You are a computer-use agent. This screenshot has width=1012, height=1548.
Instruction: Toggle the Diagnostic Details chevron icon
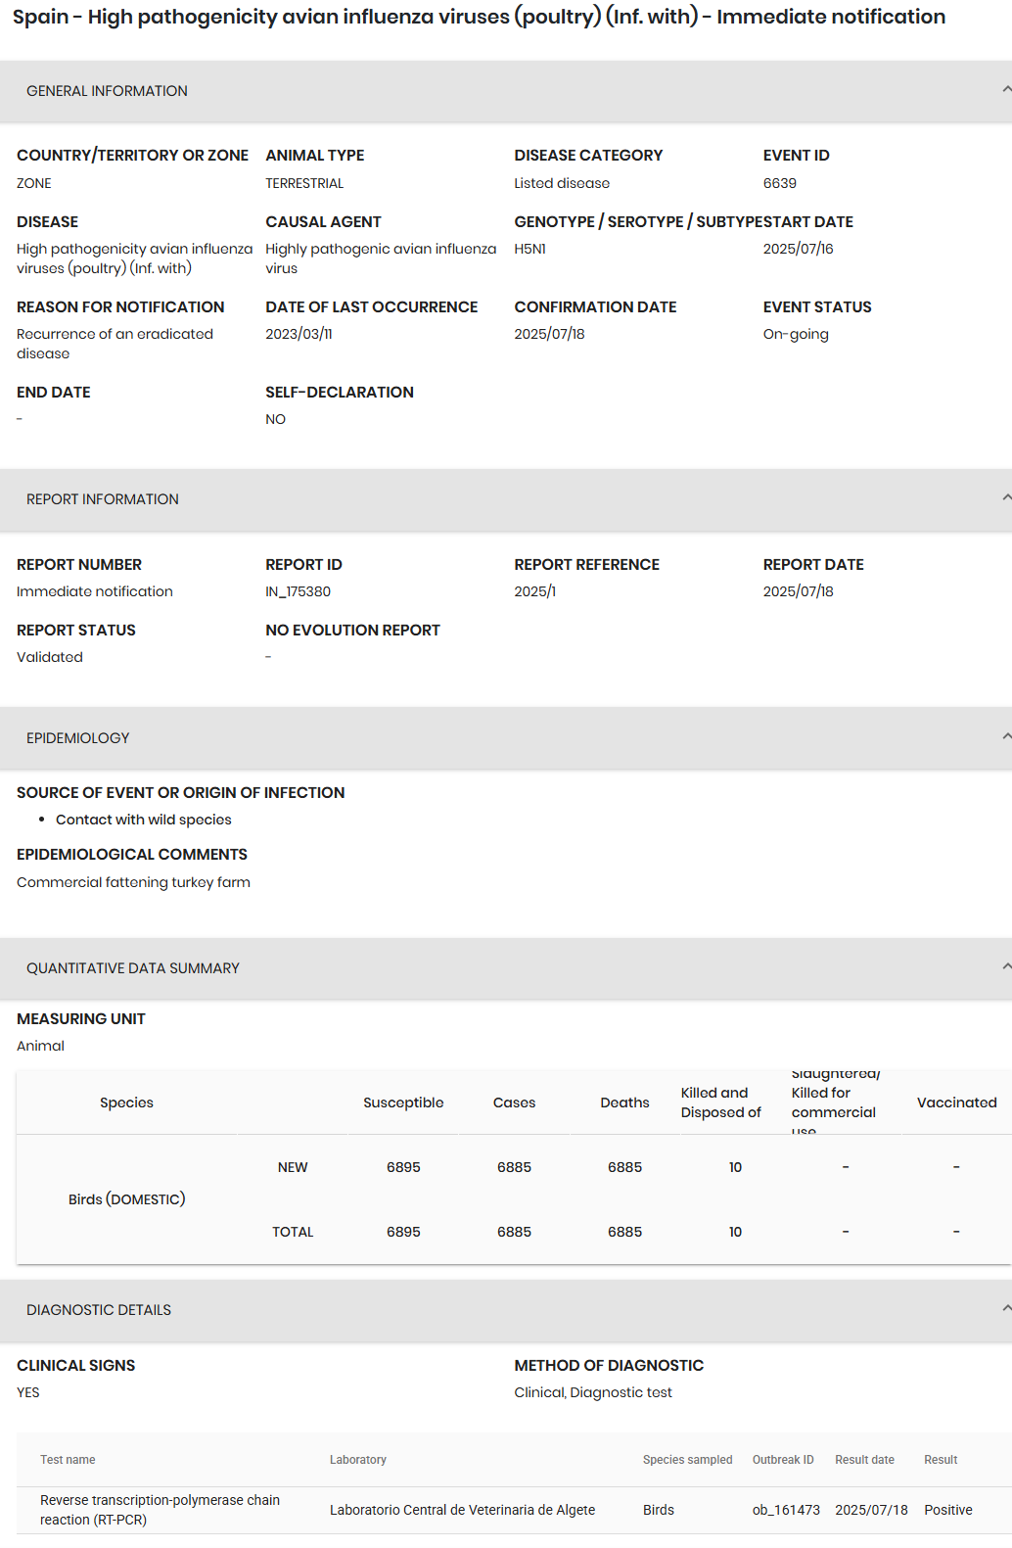pos(1005,1309)
